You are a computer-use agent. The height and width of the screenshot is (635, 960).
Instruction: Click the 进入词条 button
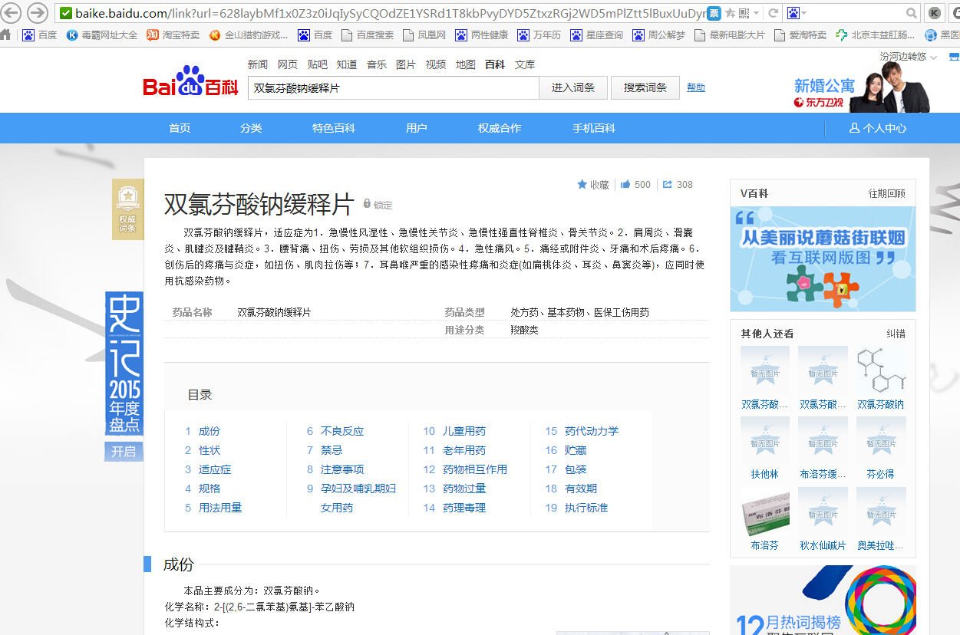(x=572, y=88)
